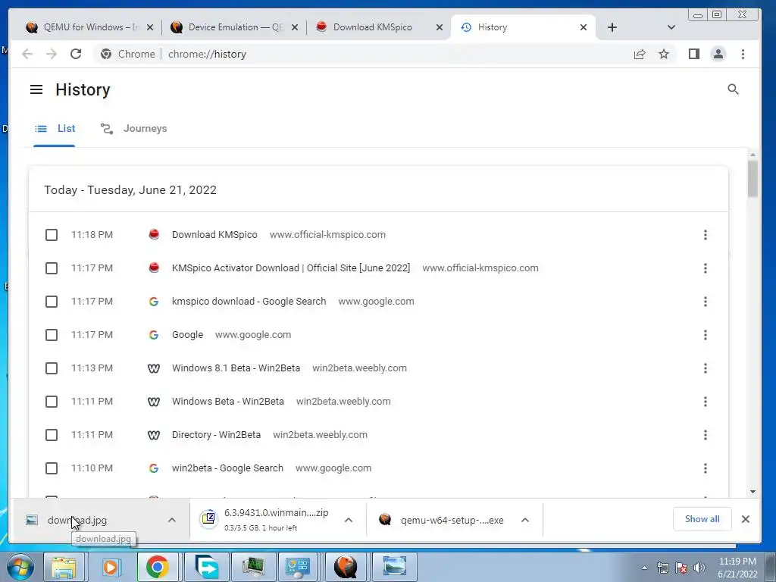This screenshot has width=776, height=582.
Task: Open actions menu for win2beta Google Search entry
Action: [x=706, y=468]
